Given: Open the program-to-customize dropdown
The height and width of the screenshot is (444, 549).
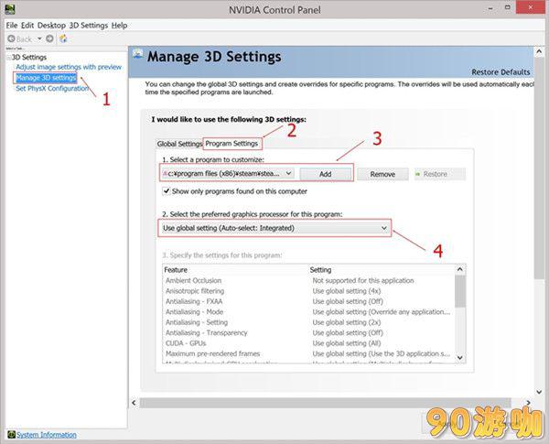Looking at the screenshot, I should tap(228, 173).
